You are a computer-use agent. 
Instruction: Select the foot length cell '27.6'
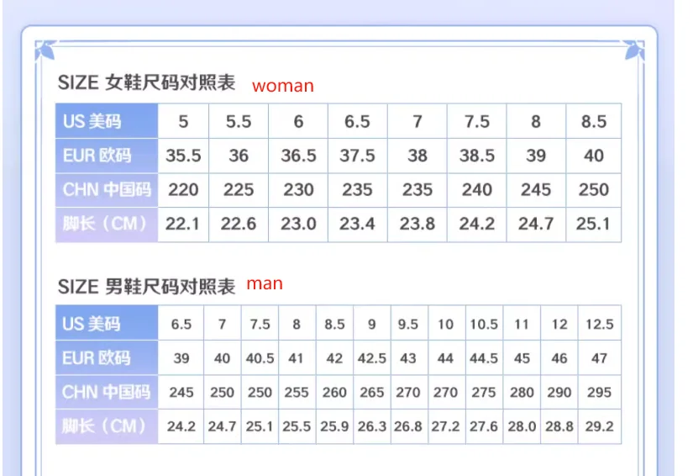click(484, 426)
